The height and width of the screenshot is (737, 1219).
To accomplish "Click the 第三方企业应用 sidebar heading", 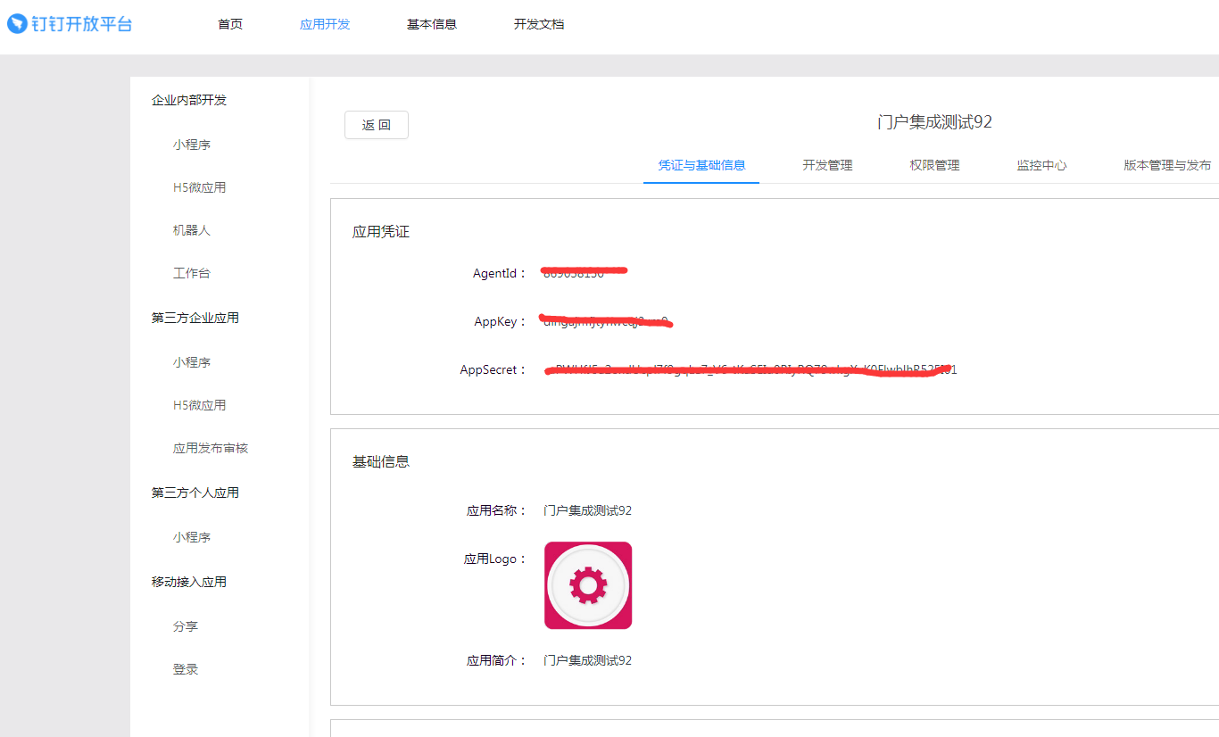I will (x=195, y=318).
